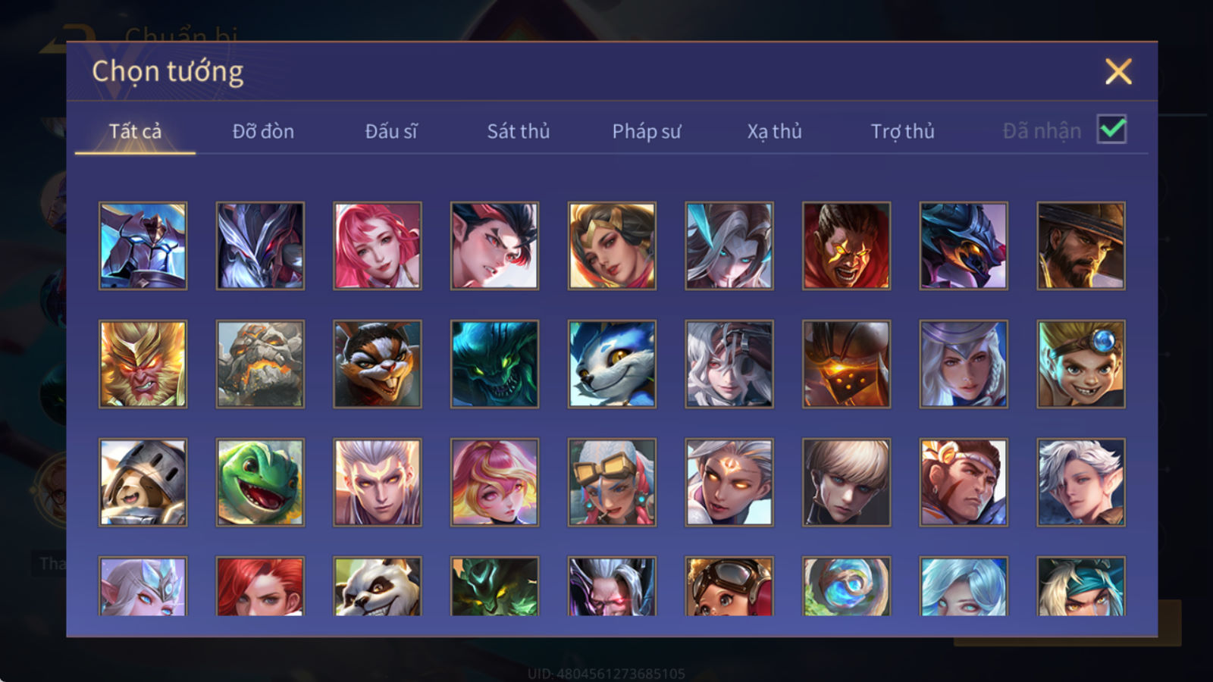Viewport: 1213px width, 682px height.
Task: Select the Tất cả tab
Action: pos(135,131)
